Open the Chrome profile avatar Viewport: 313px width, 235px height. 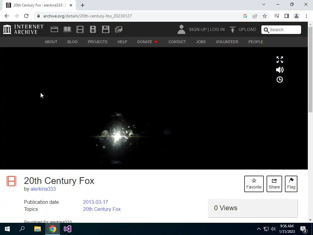296,16
